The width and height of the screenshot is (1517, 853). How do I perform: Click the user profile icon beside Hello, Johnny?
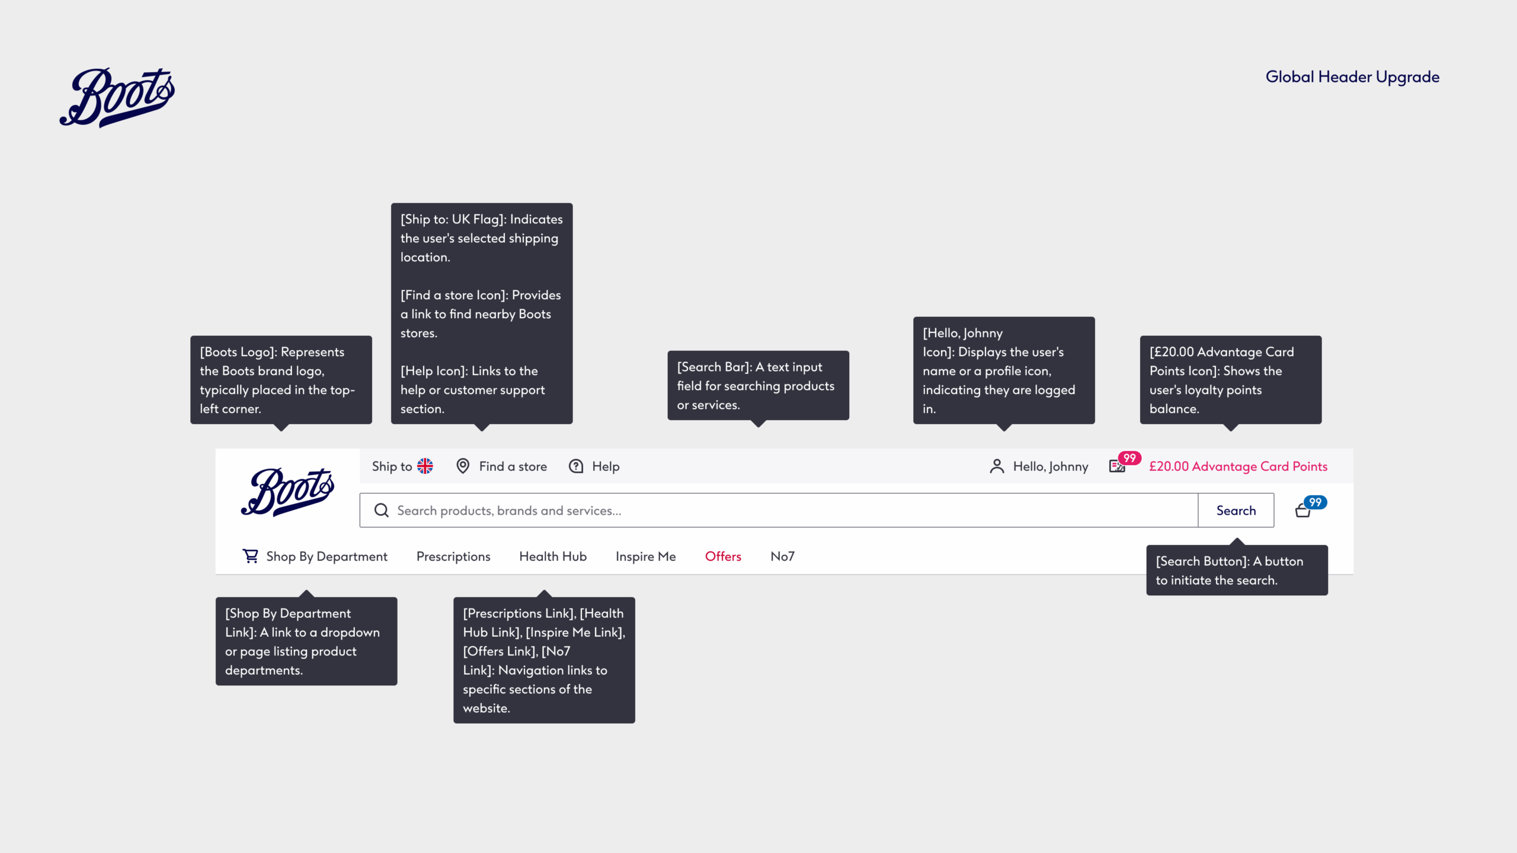click(997, 467)
